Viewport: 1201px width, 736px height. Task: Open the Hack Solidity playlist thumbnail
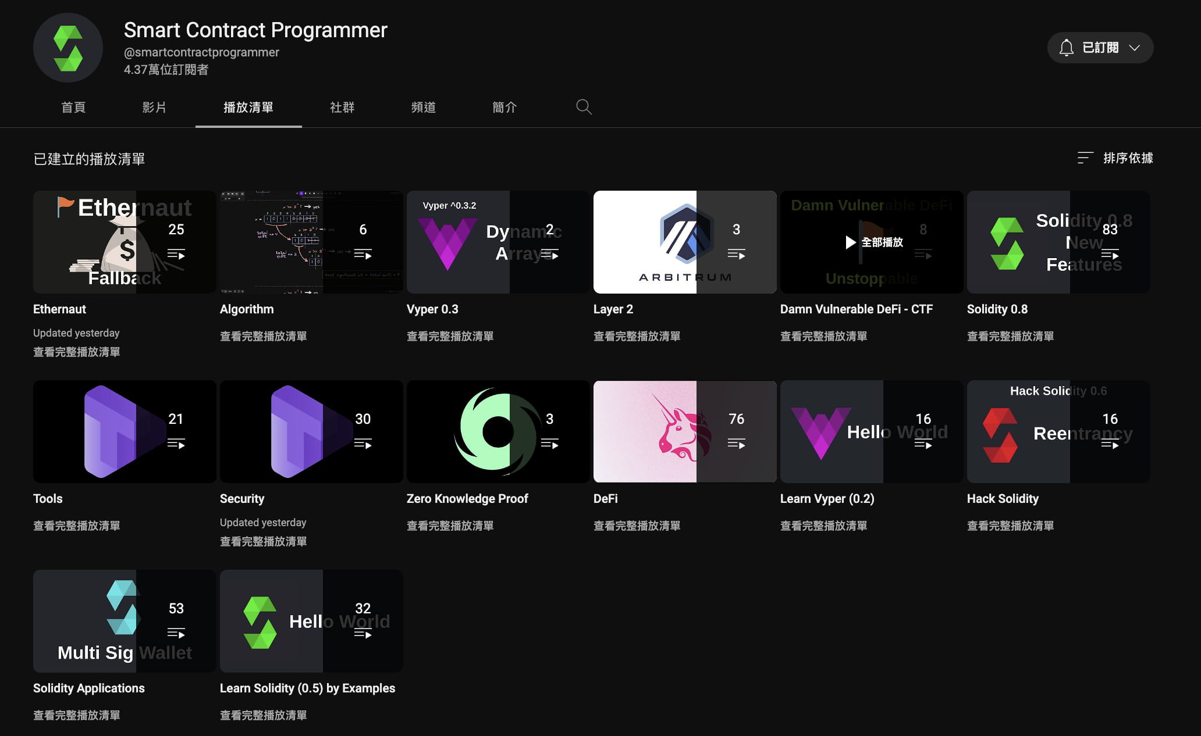coord(1058,431)
